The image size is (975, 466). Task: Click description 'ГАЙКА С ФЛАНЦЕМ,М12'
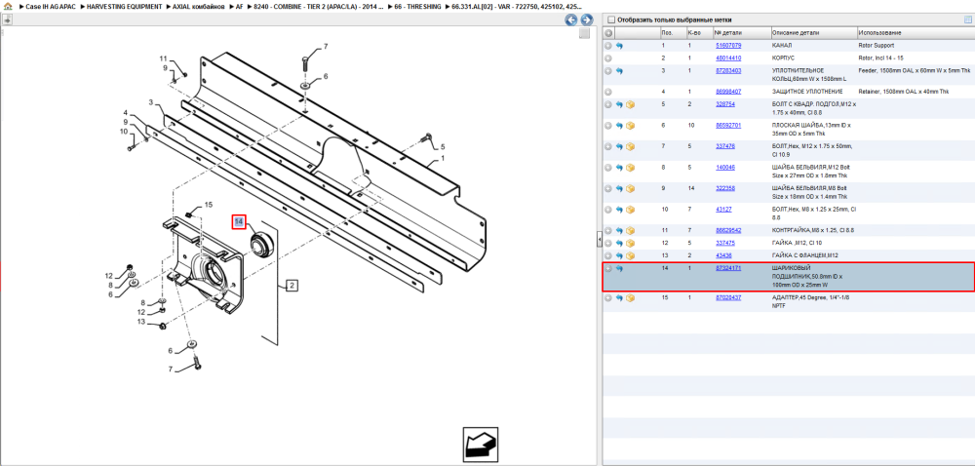point(804,255)
